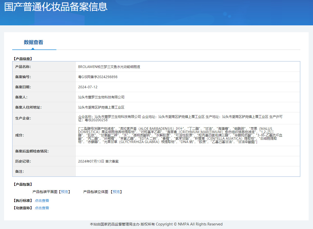Viewport: 313px width, 229px height.
Task: Click the 备案人住所地址 label cell
Action: pyautogui.click(x=44, y=107)
